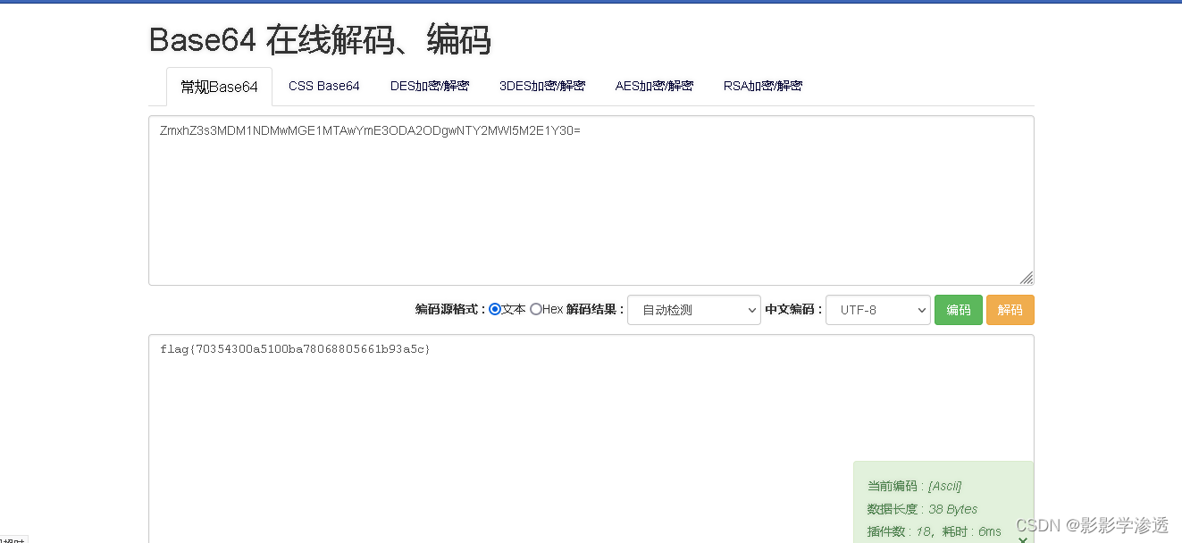The height and width of the screenshot is (543, 1182).
Task: Switch to the 3DES加密/解密 tab
Action: pos(542,86)
